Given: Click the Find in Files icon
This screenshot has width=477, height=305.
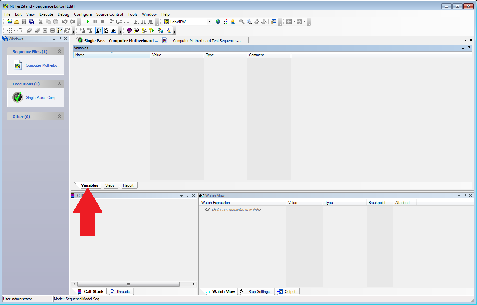Looking at the screenshot, I should coord(249,22).
